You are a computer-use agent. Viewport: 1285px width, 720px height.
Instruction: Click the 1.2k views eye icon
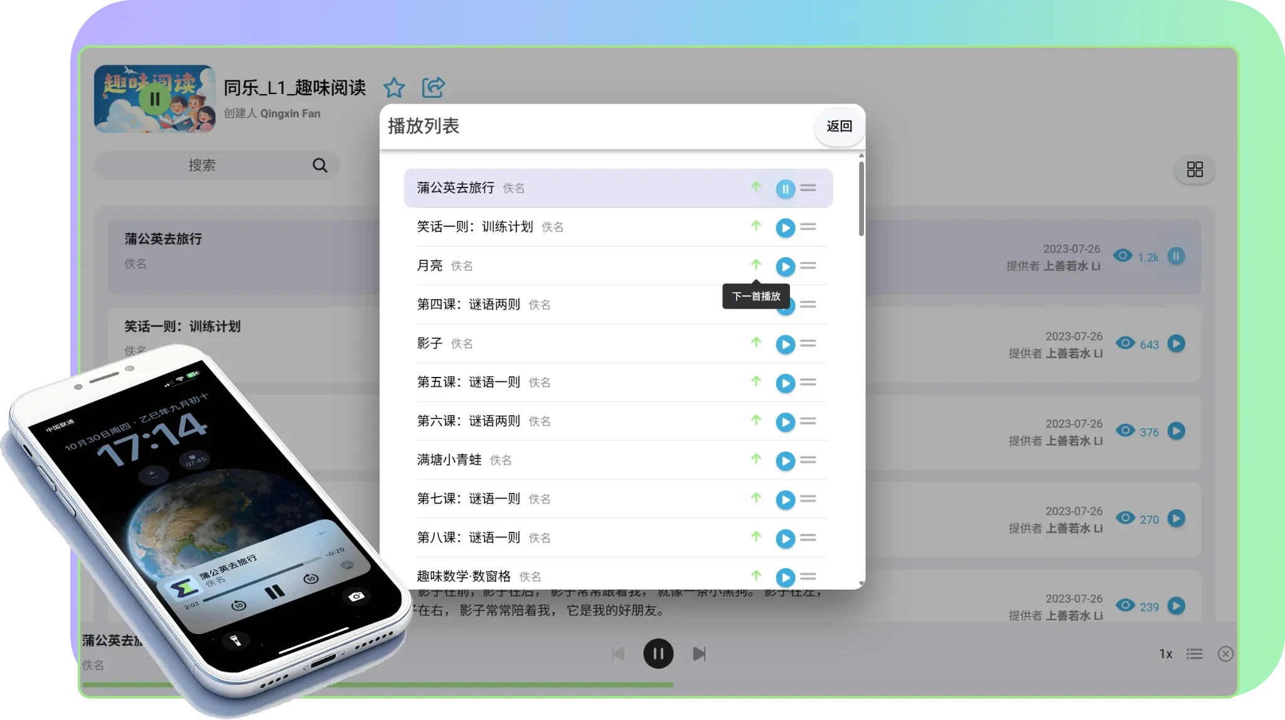point(1123,256)
